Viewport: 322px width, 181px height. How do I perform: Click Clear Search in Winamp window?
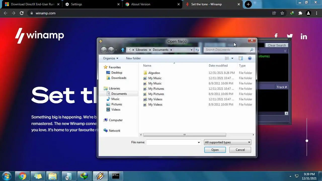pos(277,46)
